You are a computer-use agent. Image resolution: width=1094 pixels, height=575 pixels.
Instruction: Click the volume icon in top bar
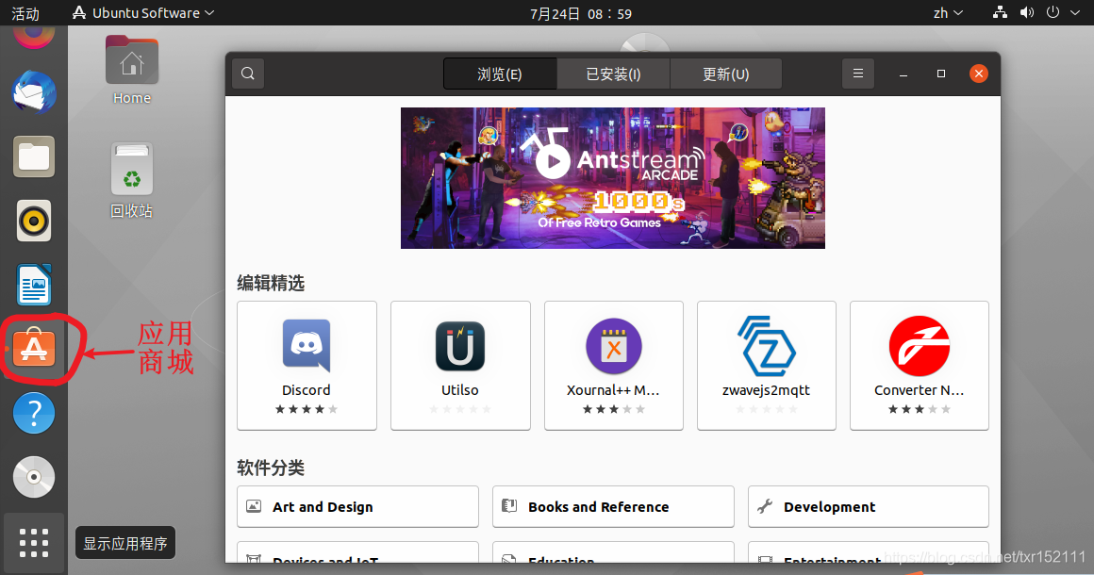pyautogui.click(x=1026, y=12)
